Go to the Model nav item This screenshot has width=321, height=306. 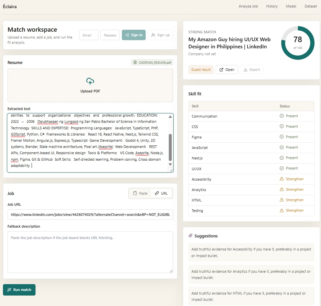(291, 6)
